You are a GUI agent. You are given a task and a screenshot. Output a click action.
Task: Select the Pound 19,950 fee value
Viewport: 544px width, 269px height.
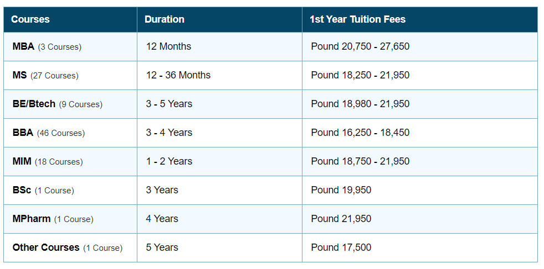(341, 190)
